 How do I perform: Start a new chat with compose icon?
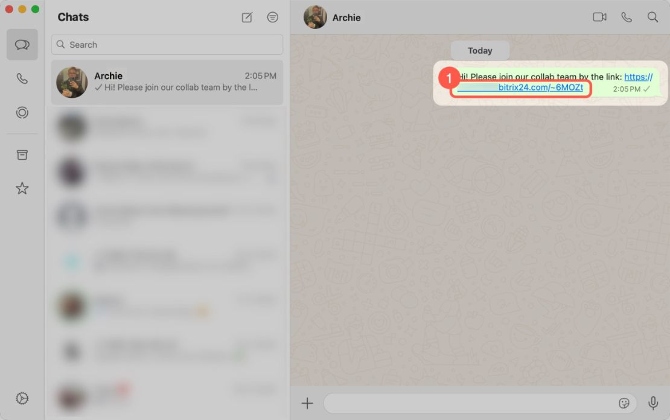tap(247, 17)
